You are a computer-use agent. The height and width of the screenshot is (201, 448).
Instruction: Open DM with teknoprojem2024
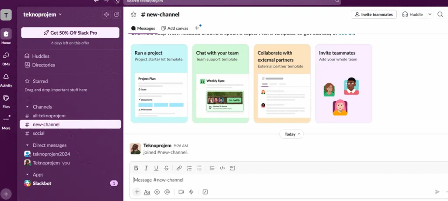coord(70,154)
